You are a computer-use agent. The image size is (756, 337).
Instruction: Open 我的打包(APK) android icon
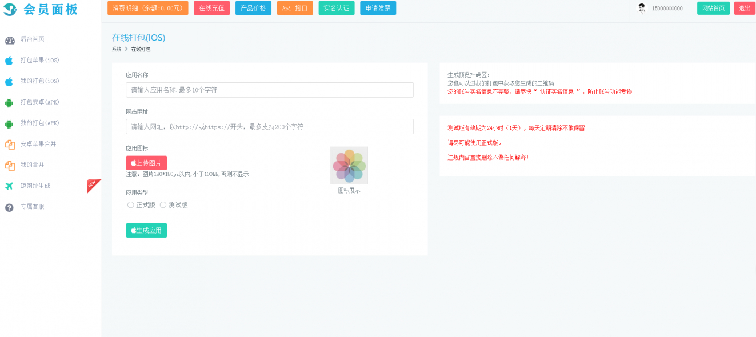pyautogui.click(x=8, y=123)
